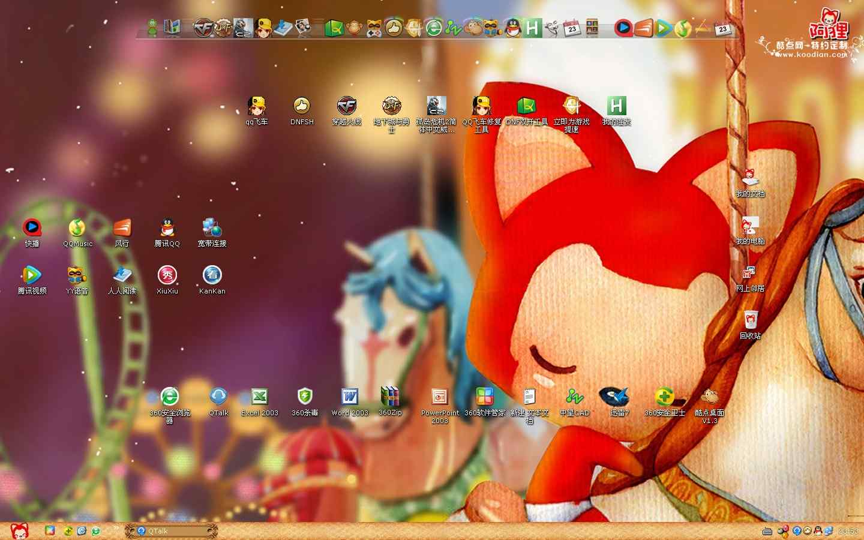The width and height of the screenshot is (864, 540).
Task: Open the 回收站 recycle bin
Action: click(x=750, y=325)
